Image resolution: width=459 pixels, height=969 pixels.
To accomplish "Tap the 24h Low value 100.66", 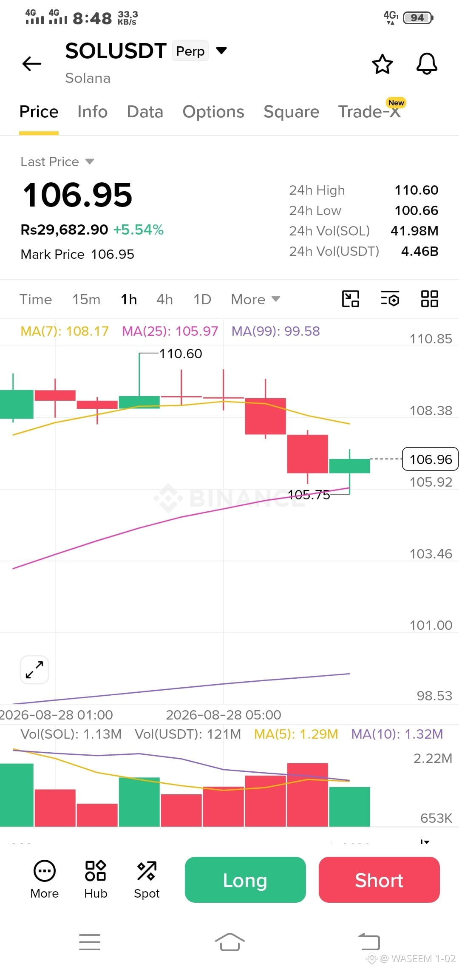I will 416,210.
